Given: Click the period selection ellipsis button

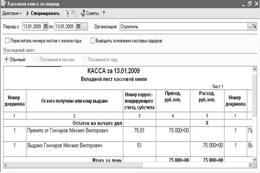Looking at the screenshot, I should coord(85,27).
